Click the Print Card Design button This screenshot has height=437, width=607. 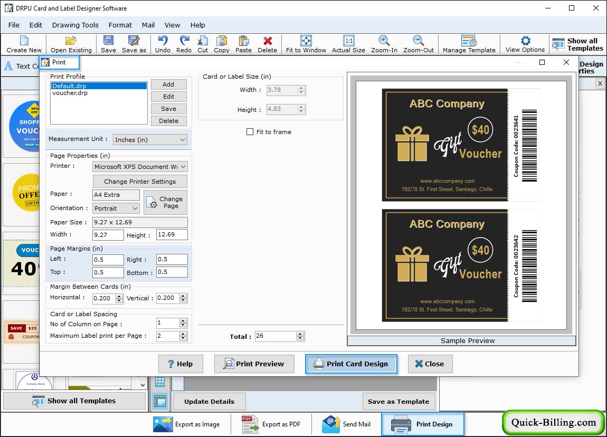click(351, 364)
